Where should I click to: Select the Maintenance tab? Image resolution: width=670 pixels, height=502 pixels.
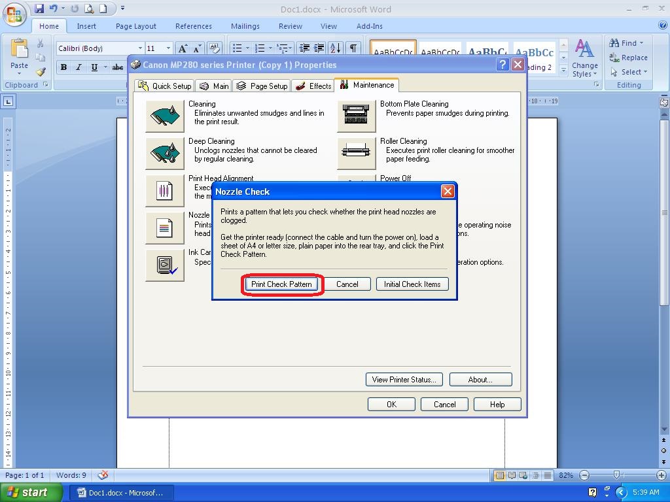tap(366, 85)
